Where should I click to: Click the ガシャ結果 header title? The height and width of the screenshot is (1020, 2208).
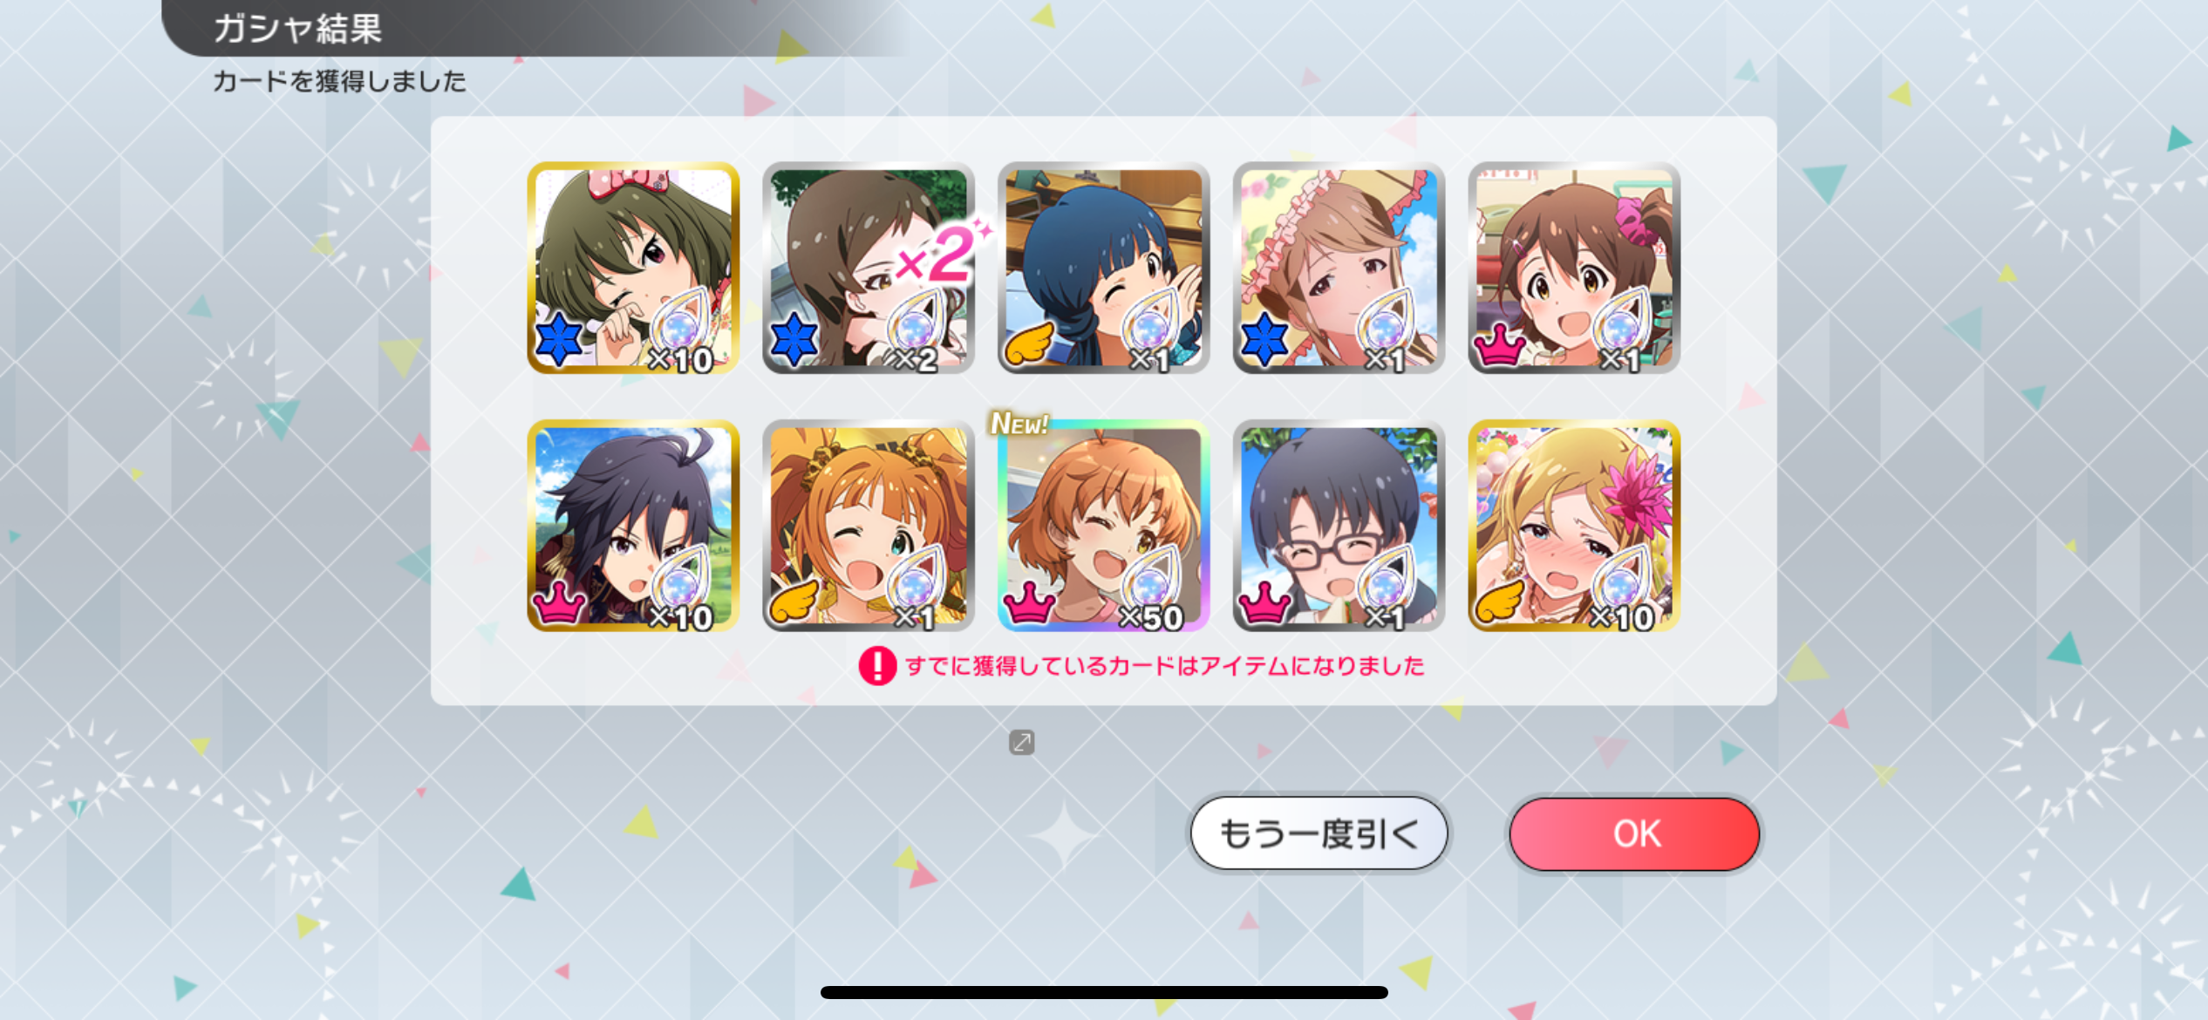[x=297, y=28]
